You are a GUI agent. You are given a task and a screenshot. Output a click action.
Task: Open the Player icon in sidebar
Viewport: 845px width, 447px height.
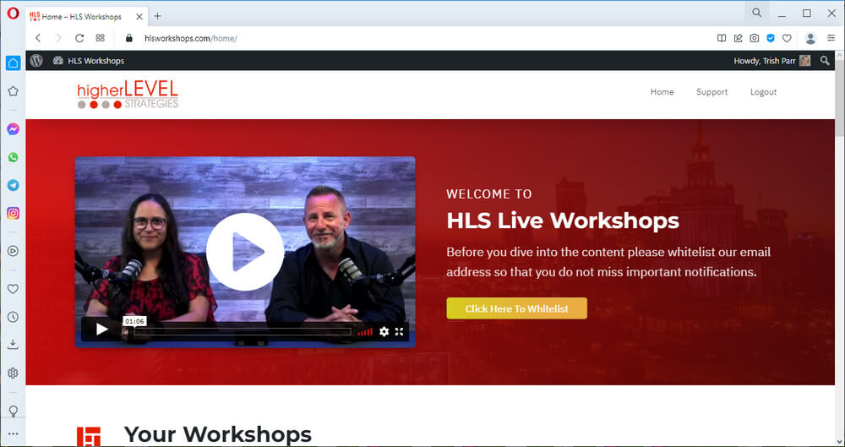coord(13,251)
